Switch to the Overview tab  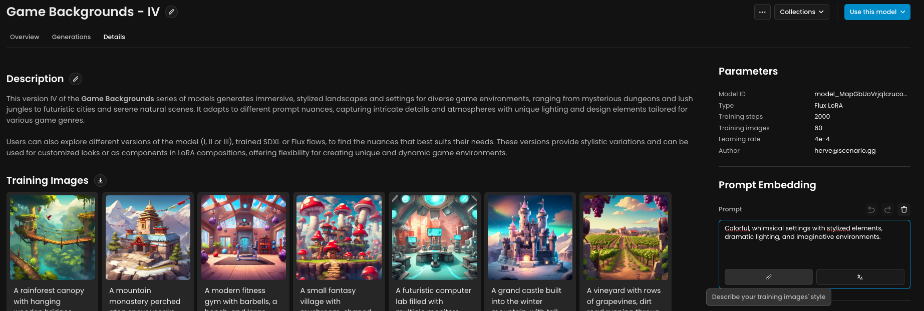(25, 37)
